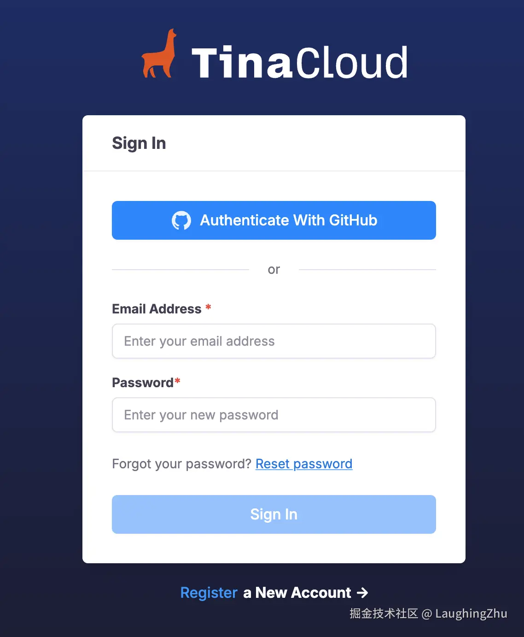The height and width of the screenshot is (637, 524).
Task: Click the Password field label
Action: coord(143,383)
